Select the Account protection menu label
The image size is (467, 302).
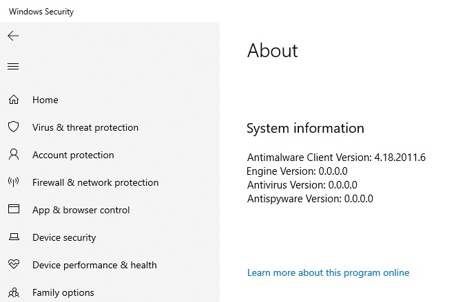click(73, 155)
